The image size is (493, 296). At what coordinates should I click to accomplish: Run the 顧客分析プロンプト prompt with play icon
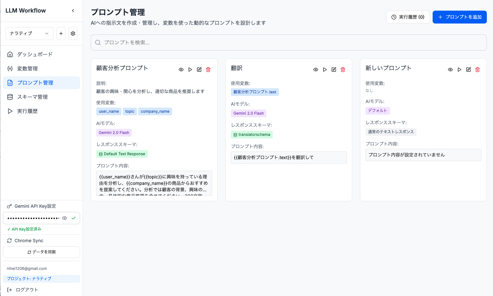190,70
